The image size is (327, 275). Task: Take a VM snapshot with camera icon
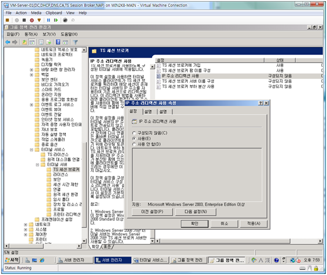[65, 20]
